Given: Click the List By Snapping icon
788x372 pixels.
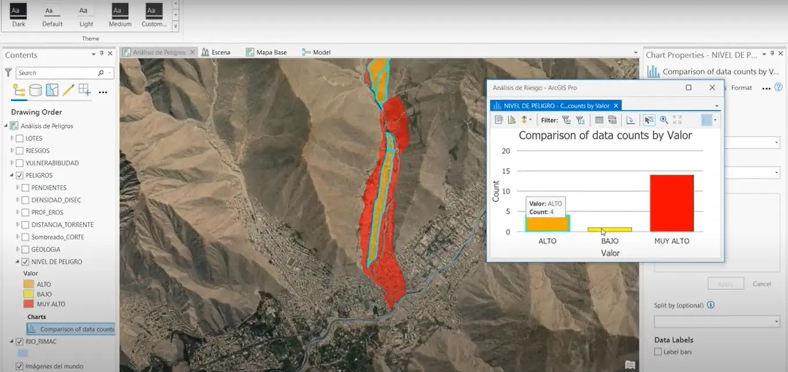Looking at the screenshot, I should (x=85, y=90).
